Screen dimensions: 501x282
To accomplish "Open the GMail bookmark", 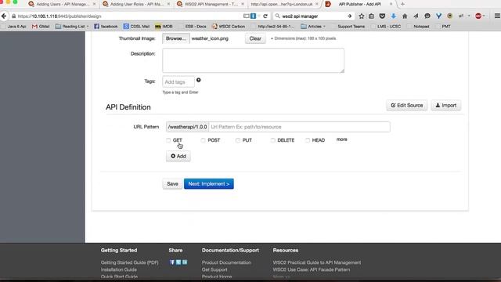I will coord(41,26).
